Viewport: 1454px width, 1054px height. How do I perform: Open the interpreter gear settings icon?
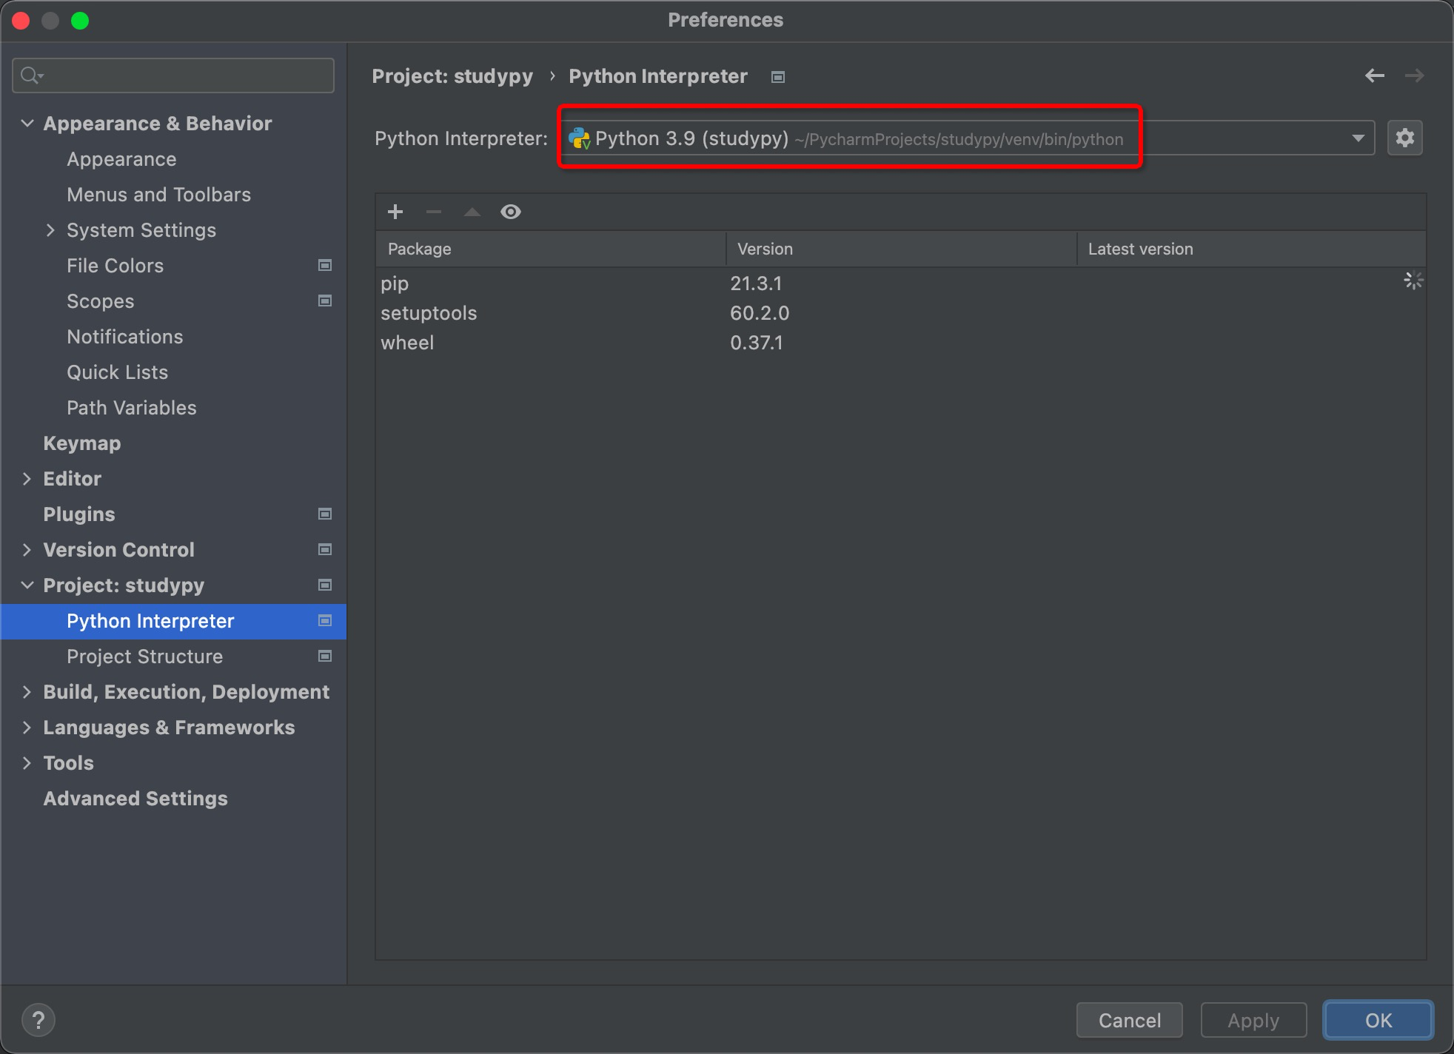pyautogui.click(x=1404, y=138)
